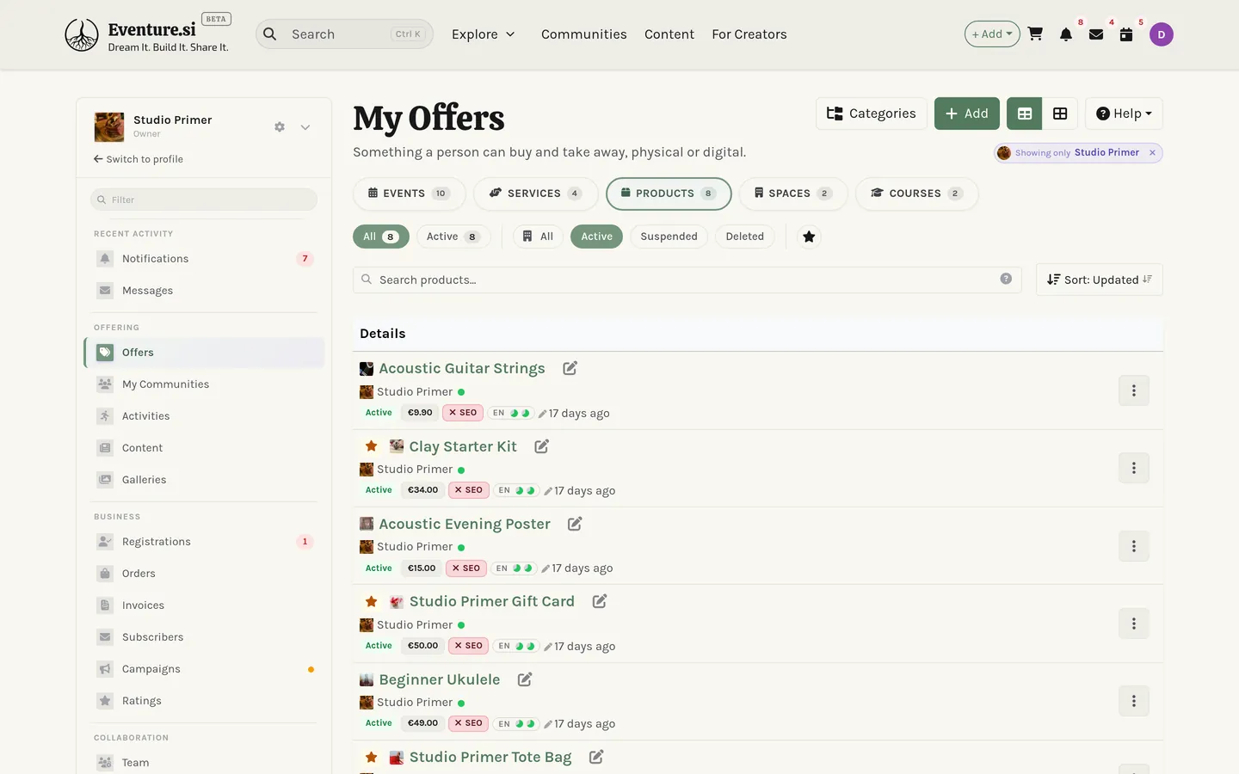Open the user avatar D menu
Viewport: 1239px width, 774px height.
pyautogui.click(x=1162, y=34)
